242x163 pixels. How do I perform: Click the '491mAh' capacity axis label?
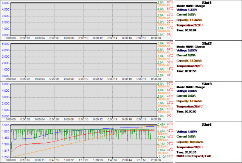[x=163, y=140]
